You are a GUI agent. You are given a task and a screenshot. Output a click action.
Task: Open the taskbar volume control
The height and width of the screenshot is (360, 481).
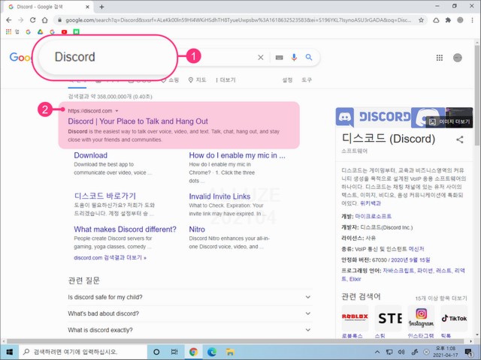coord(401,352)
